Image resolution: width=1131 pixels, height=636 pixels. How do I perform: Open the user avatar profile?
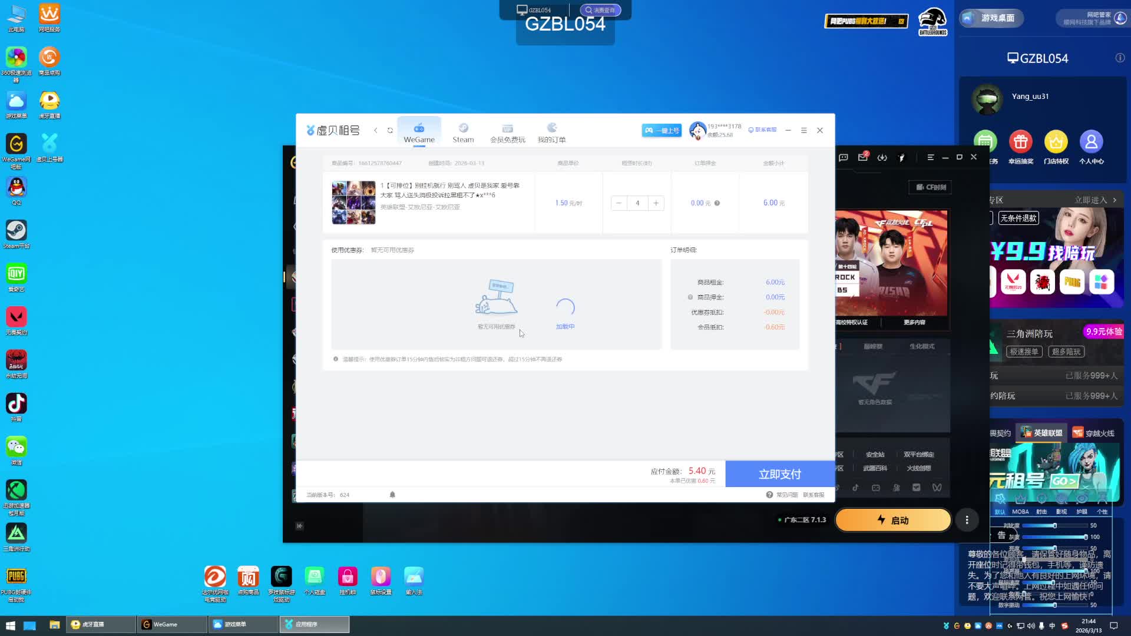click(x=697, y=130)
